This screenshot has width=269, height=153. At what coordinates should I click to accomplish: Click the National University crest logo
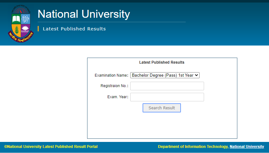point(21,23)
